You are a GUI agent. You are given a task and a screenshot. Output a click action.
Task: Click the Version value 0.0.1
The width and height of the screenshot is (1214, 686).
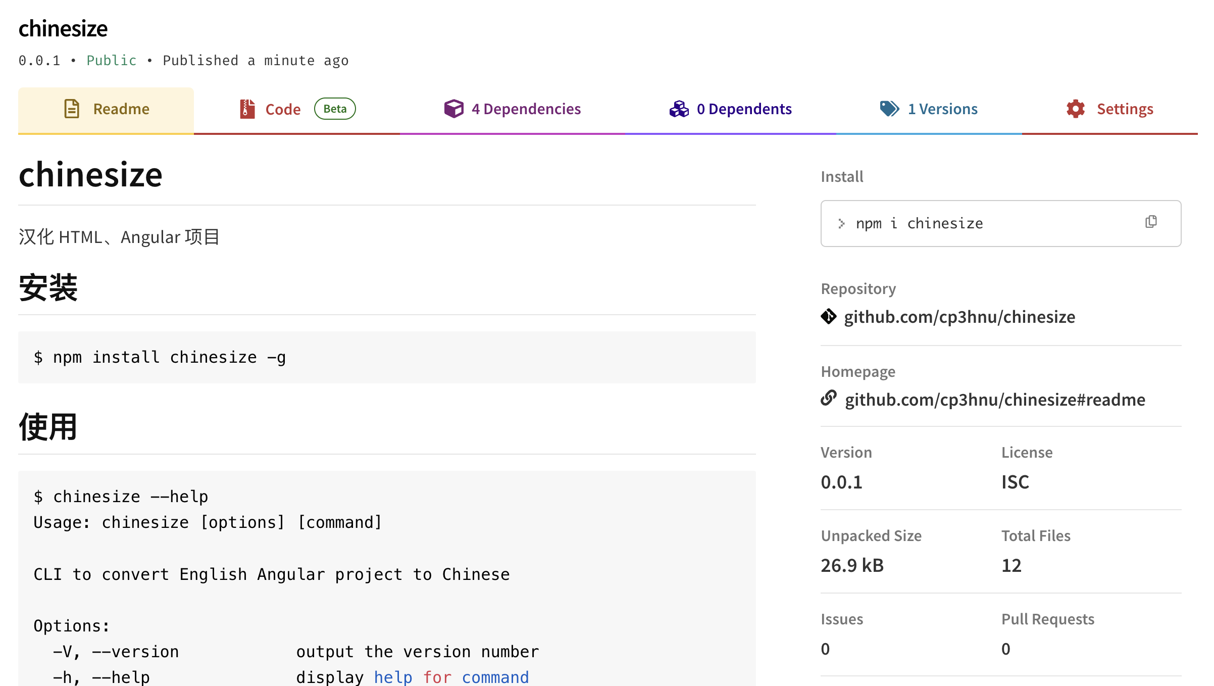[x=841, y=482]
